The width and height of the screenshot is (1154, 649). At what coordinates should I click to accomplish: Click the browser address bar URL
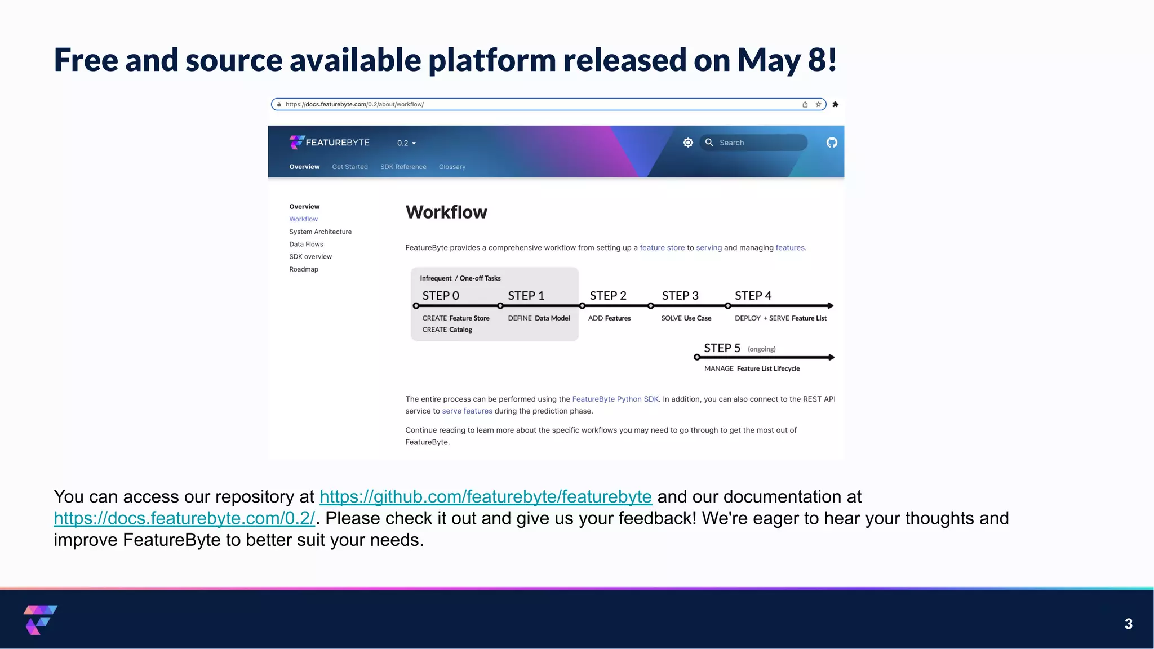click(354, 104)
